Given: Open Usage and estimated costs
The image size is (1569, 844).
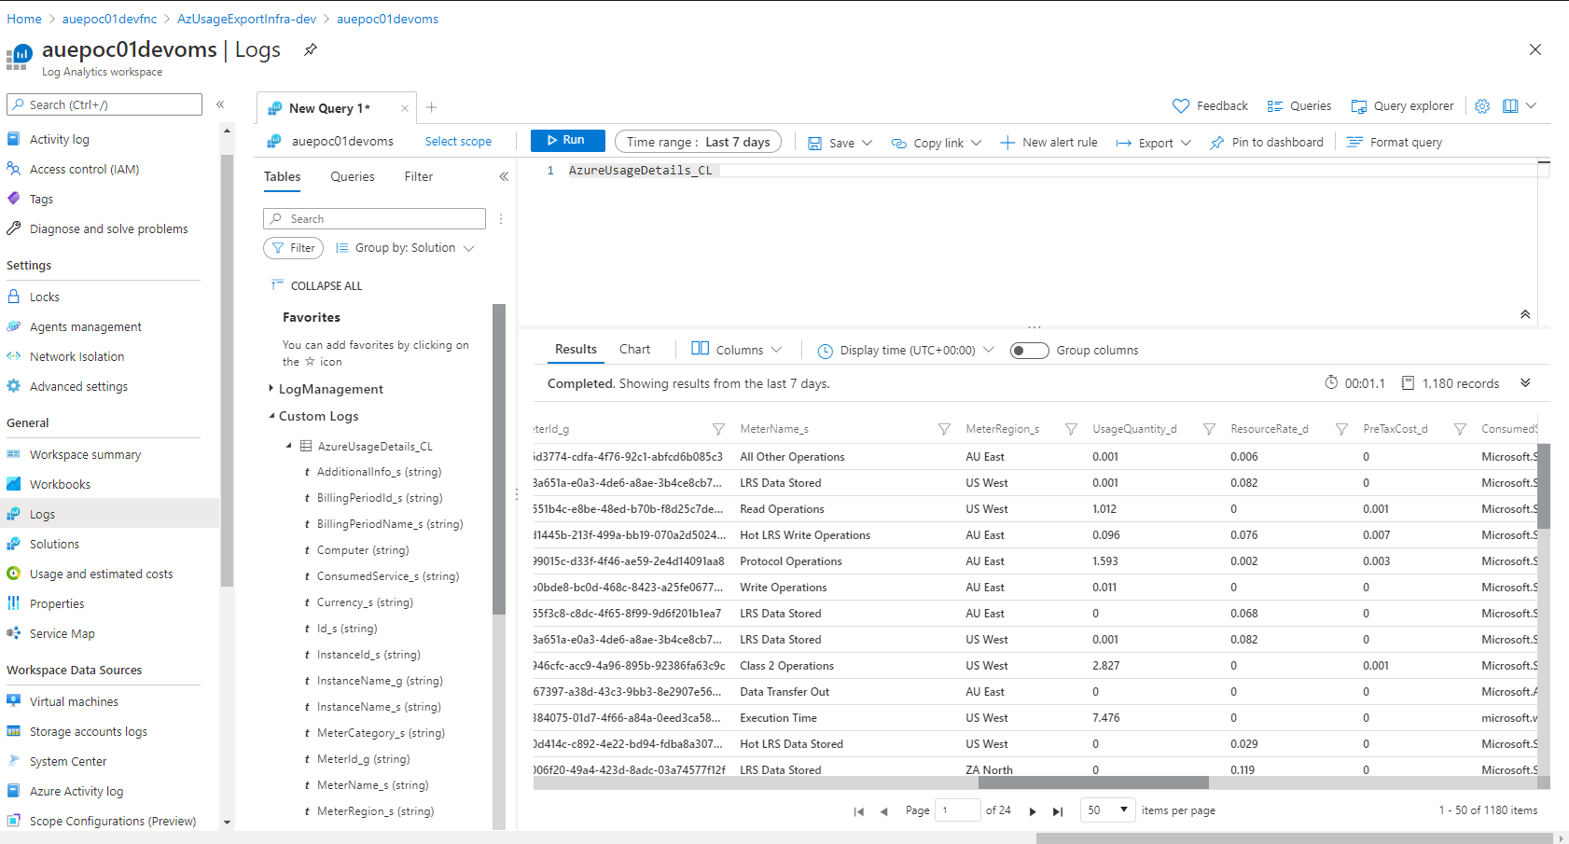Looking at the screenshot, I should (101, 574).
